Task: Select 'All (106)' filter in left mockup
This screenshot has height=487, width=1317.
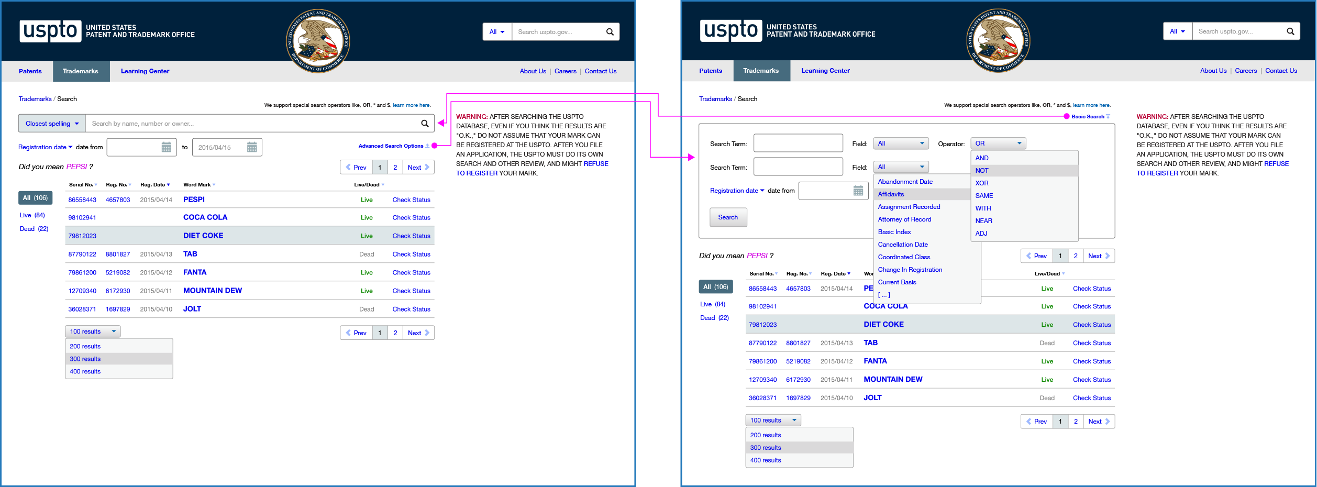Action: click(35, 198)
